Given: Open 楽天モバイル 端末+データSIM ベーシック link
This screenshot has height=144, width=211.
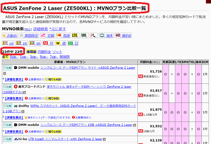Looking at the screenshot, I should click(x=89, y=87).
